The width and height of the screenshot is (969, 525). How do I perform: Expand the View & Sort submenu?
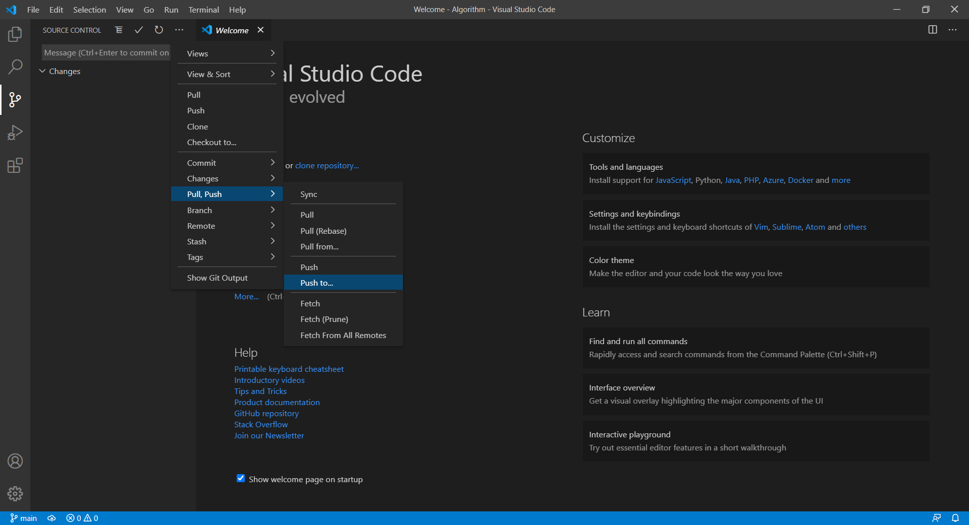(x=227, y=74)
